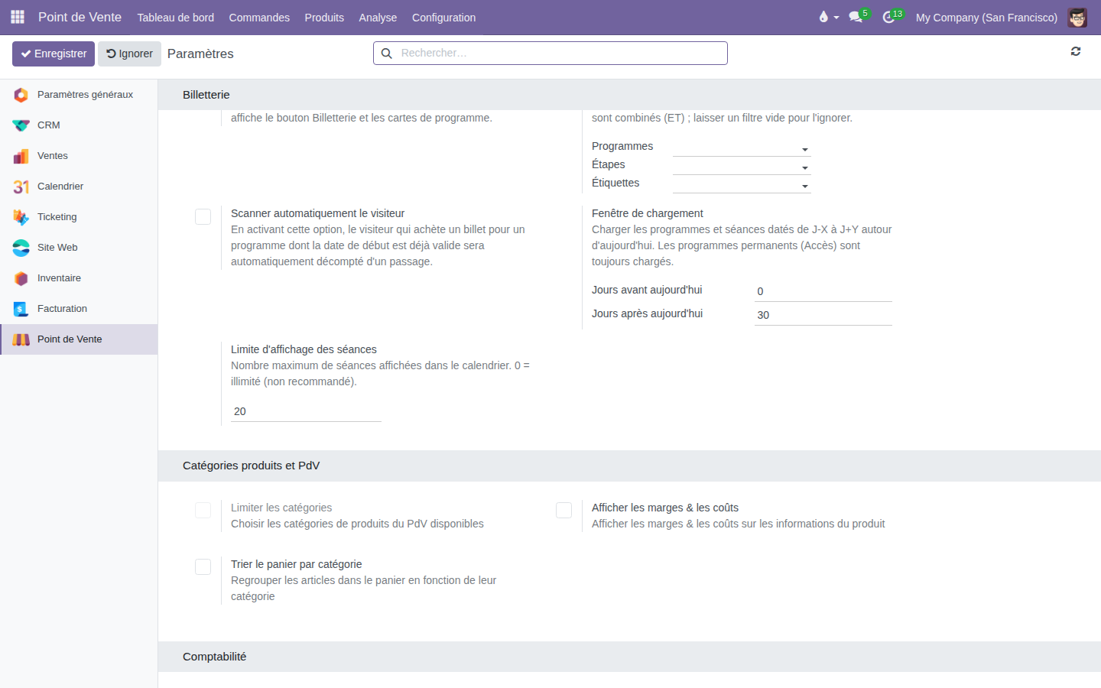Click My Company (San Francisco) switcher
This screenshot has width=1101, height=688.
tap(986, 17)
